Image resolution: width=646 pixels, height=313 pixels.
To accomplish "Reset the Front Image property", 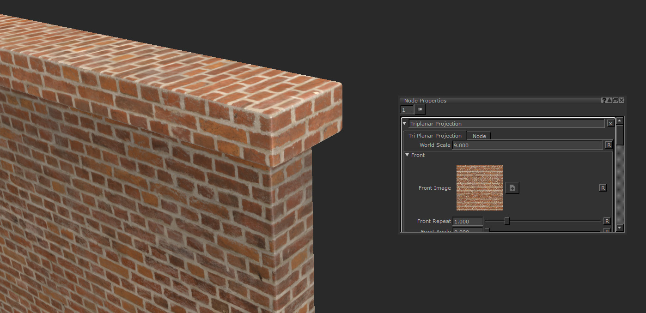I will click(x=603, y=188).
